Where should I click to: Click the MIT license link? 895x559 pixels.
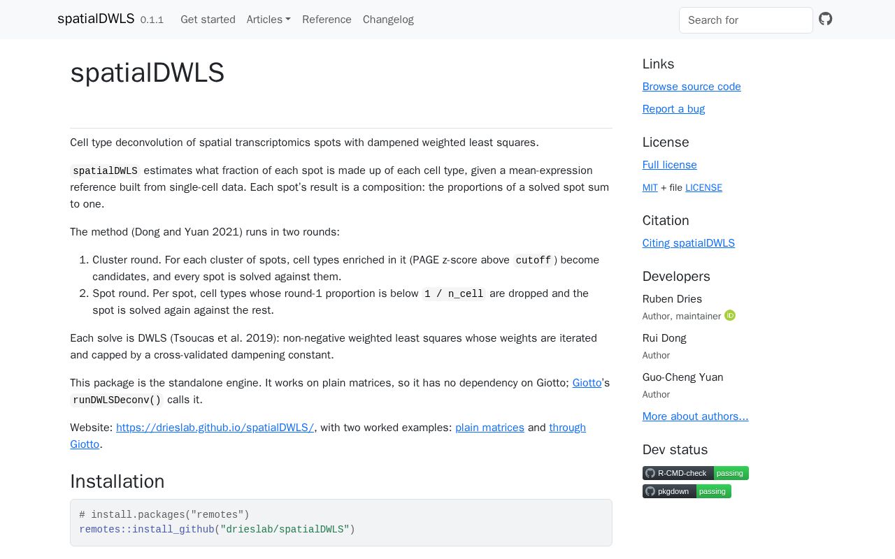[x=650, y=187]
